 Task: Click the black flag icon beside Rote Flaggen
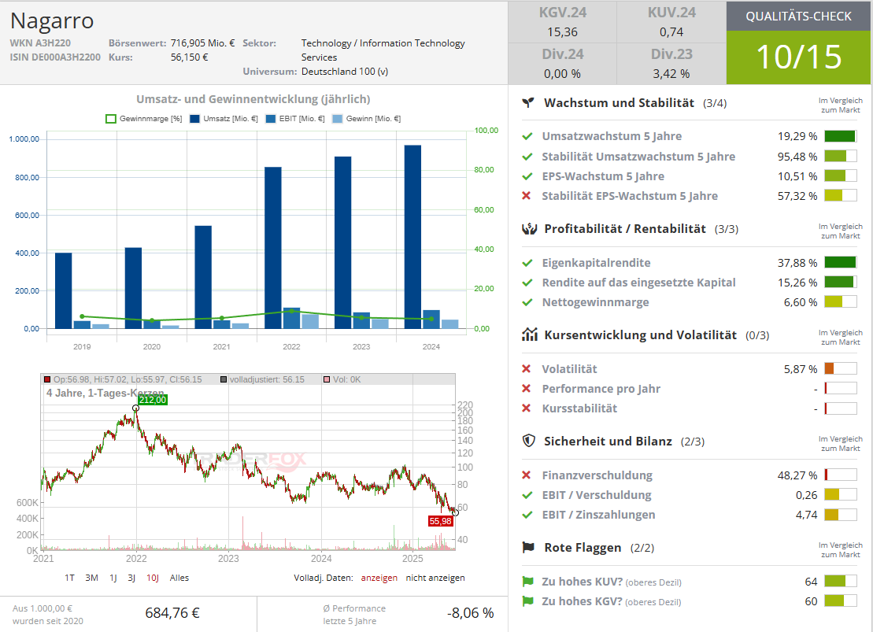[x=528, y=547]
